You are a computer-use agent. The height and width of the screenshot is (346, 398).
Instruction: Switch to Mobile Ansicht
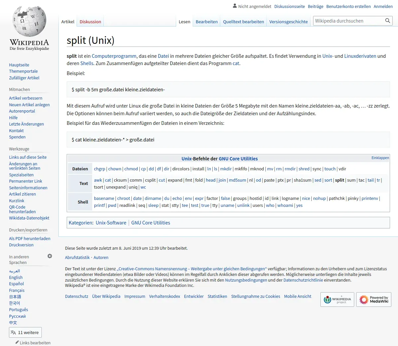[298, 296]
